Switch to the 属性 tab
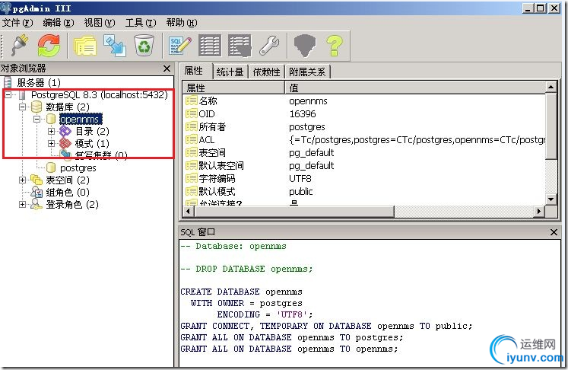568x370 pixels. tap(194, 70)
